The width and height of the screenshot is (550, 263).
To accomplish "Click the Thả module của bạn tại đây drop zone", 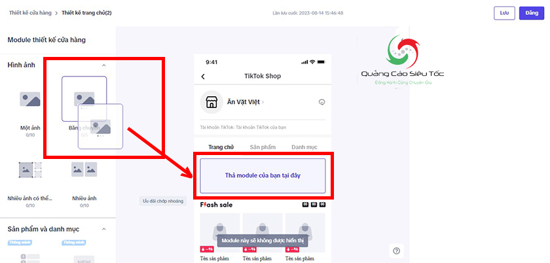I will [263, 176].
